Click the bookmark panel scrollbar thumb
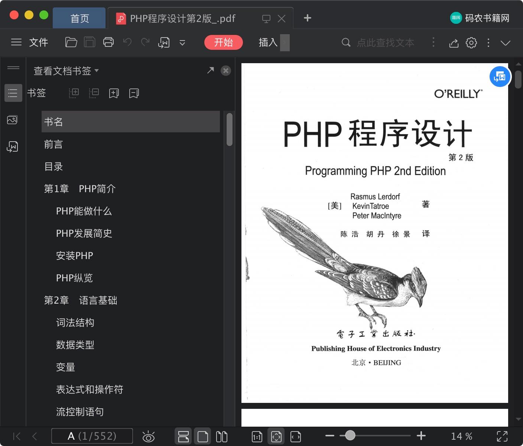523x446 pixels. [x=230, y=129]
